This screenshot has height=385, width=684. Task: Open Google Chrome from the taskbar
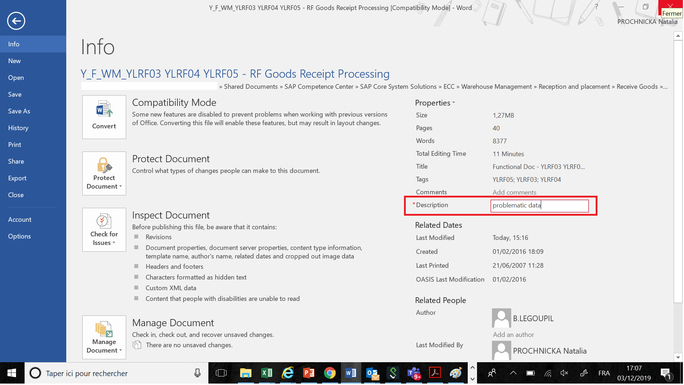click(330, 373)
